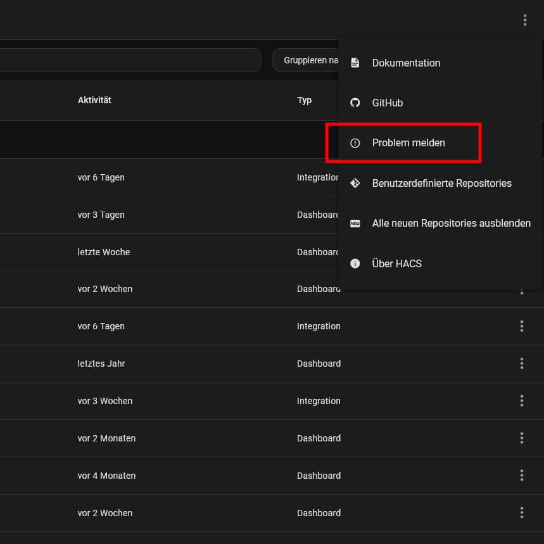Expand the Gruppieren nach dropdown

point(307,60)
